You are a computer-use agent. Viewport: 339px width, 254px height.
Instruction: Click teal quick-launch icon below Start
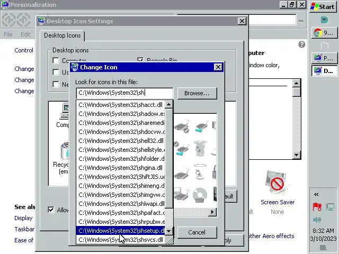click(324, 20)
